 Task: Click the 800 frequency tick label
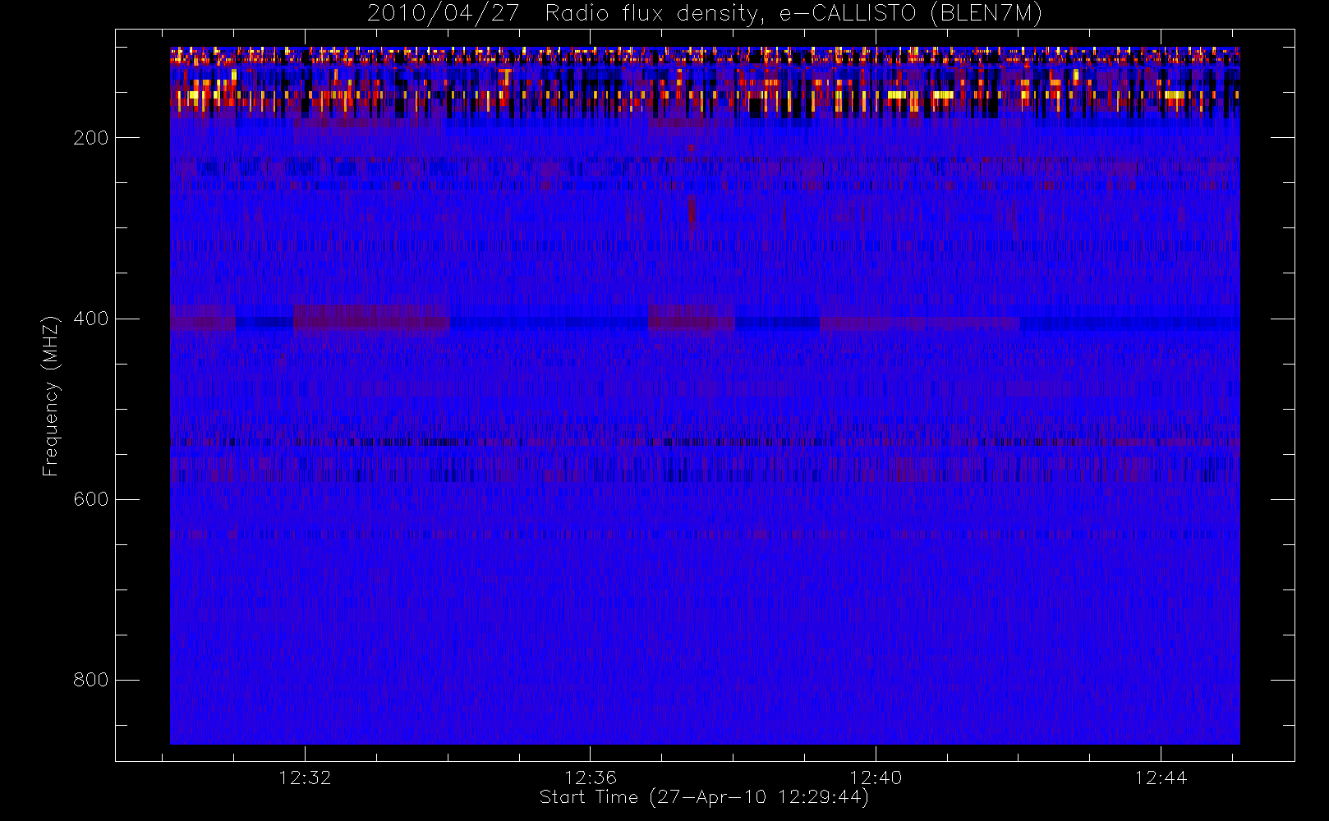91,680
